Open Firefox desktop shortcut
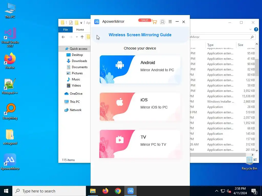Image resolution: width=262 pixels, height=196 pixels. (x=10, y=61)
